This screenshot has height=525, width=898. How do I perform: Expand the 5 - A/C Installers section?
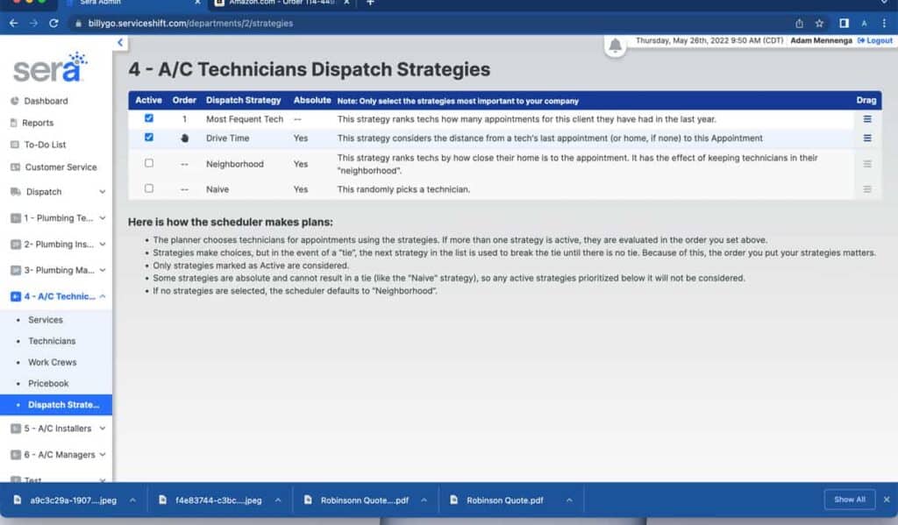tap(103, 429)
